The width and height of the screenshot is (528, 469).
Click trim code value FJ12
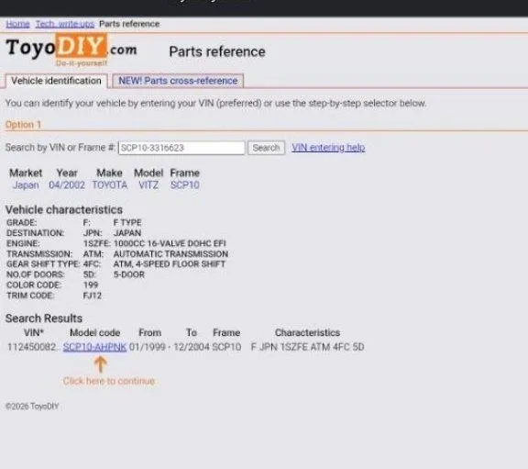tap(93, 296)
